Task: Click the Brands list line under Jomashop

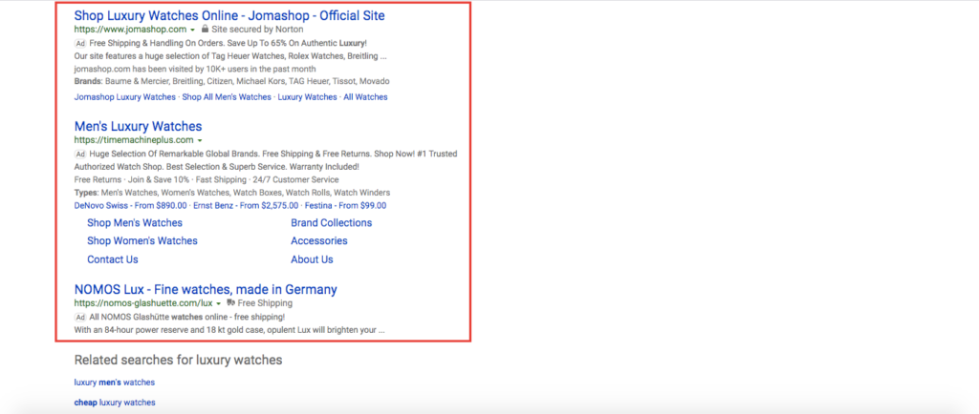Action: 231,81
